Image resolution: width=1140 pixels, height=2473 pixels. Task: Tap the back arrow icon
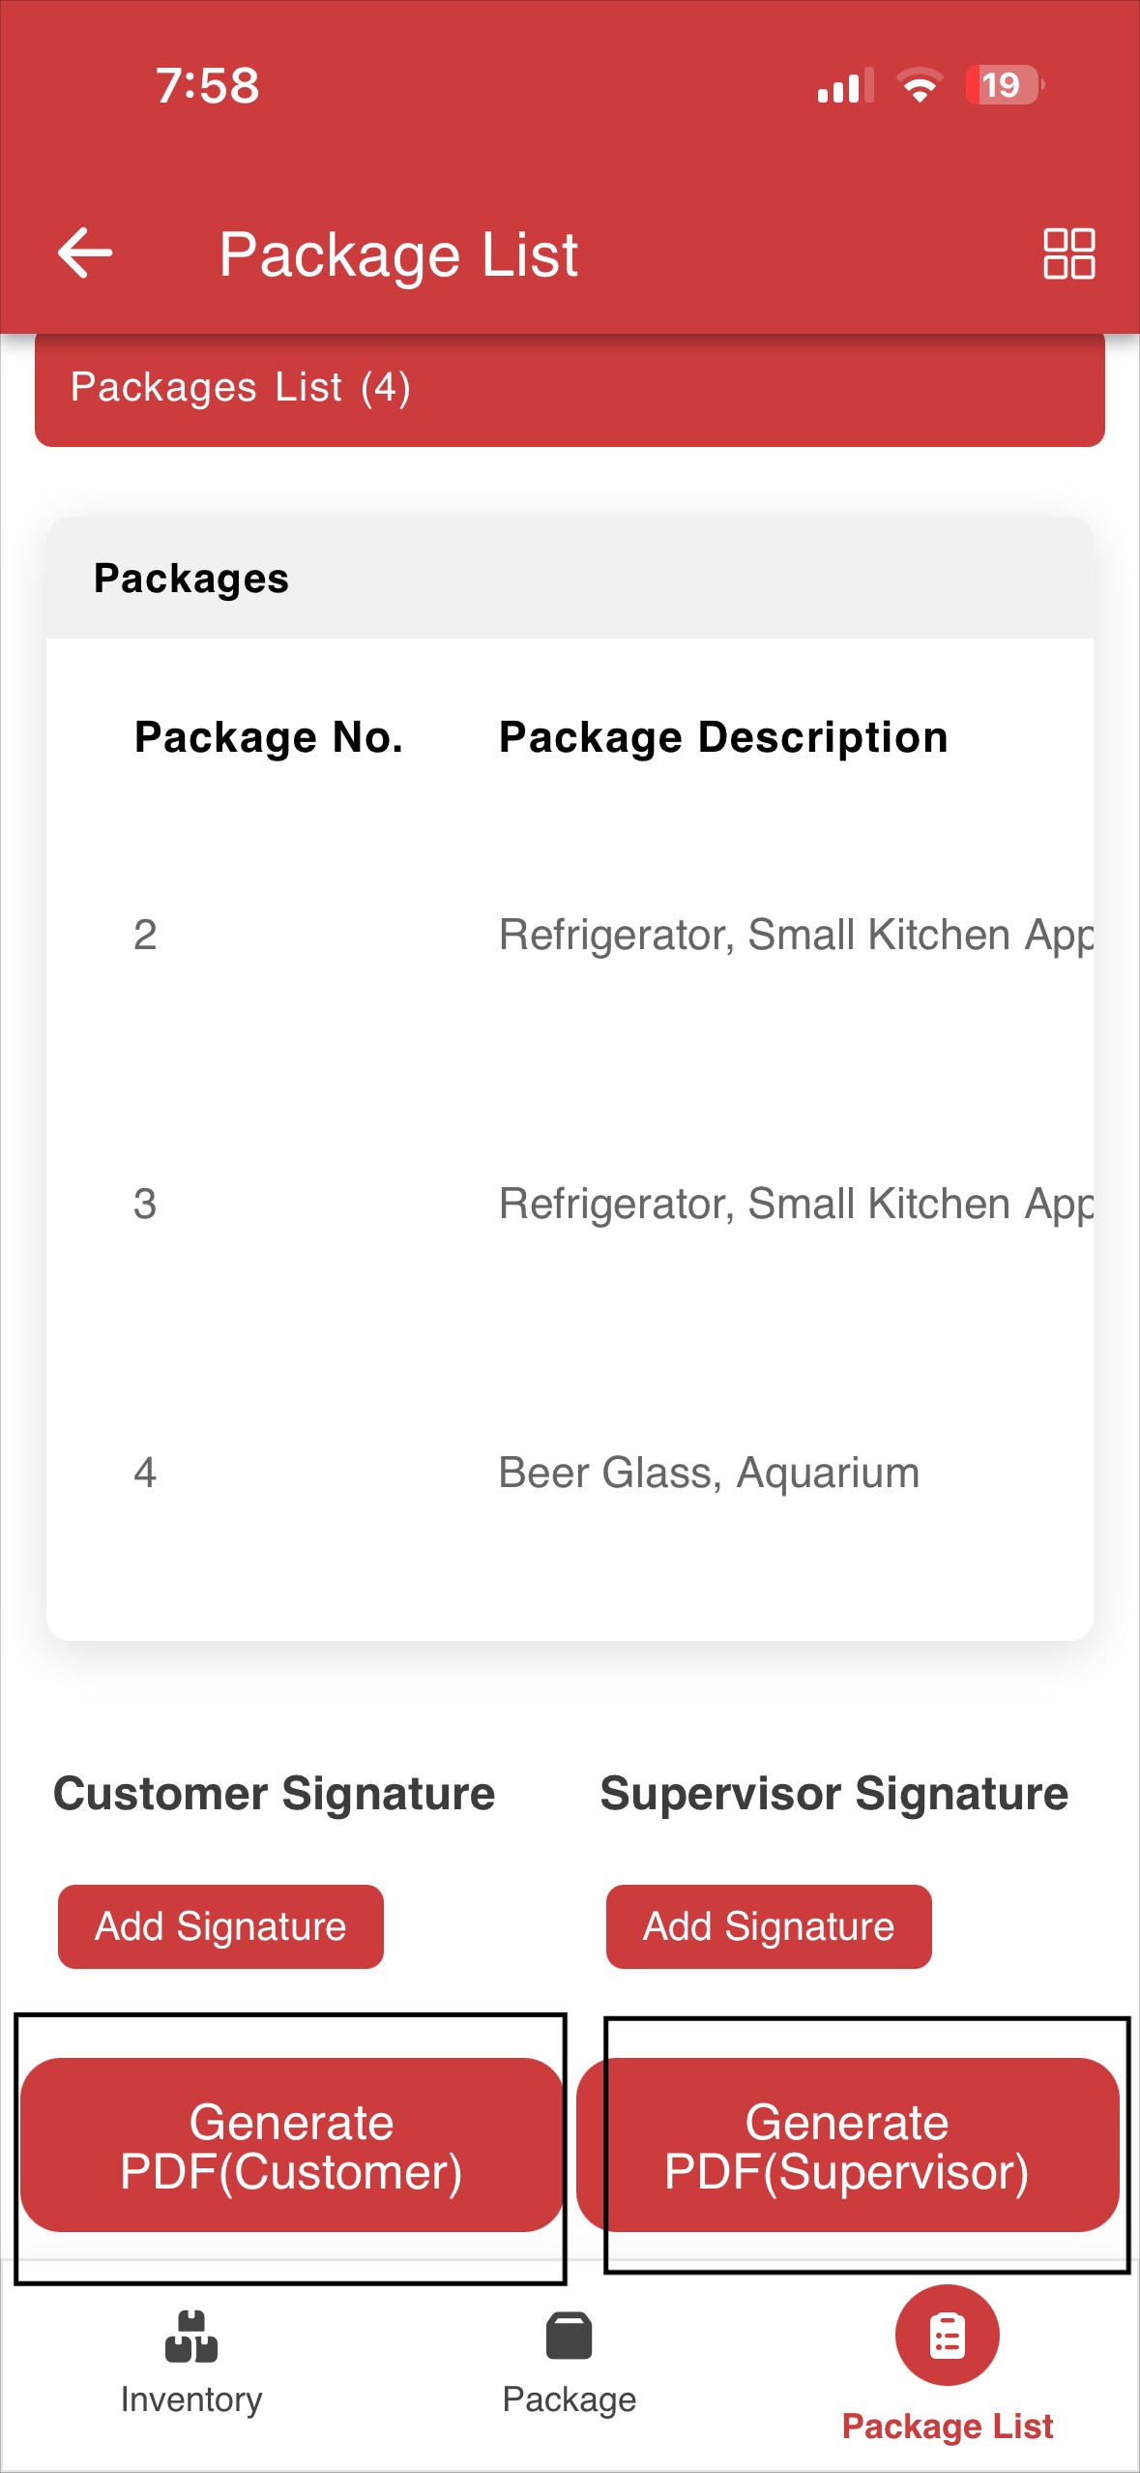point(85,253)
